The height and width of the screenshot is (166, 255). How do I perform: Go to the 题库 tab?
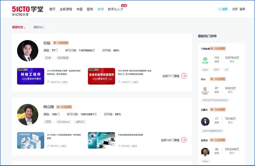pyautogui.click(x=90, y=9)
